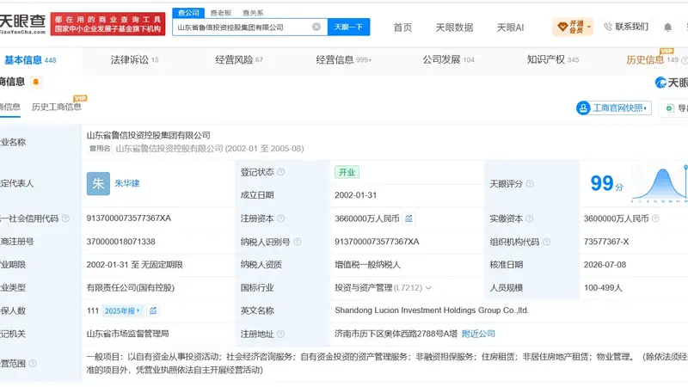The image size is (688, 387).
Task: Select the 查老板 search tab
Action: click(x=221, y=13)
